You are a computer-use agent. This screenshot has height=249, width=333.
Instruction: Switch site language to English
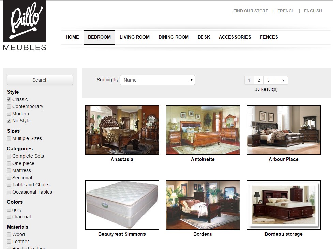click(x=313, y=11)
